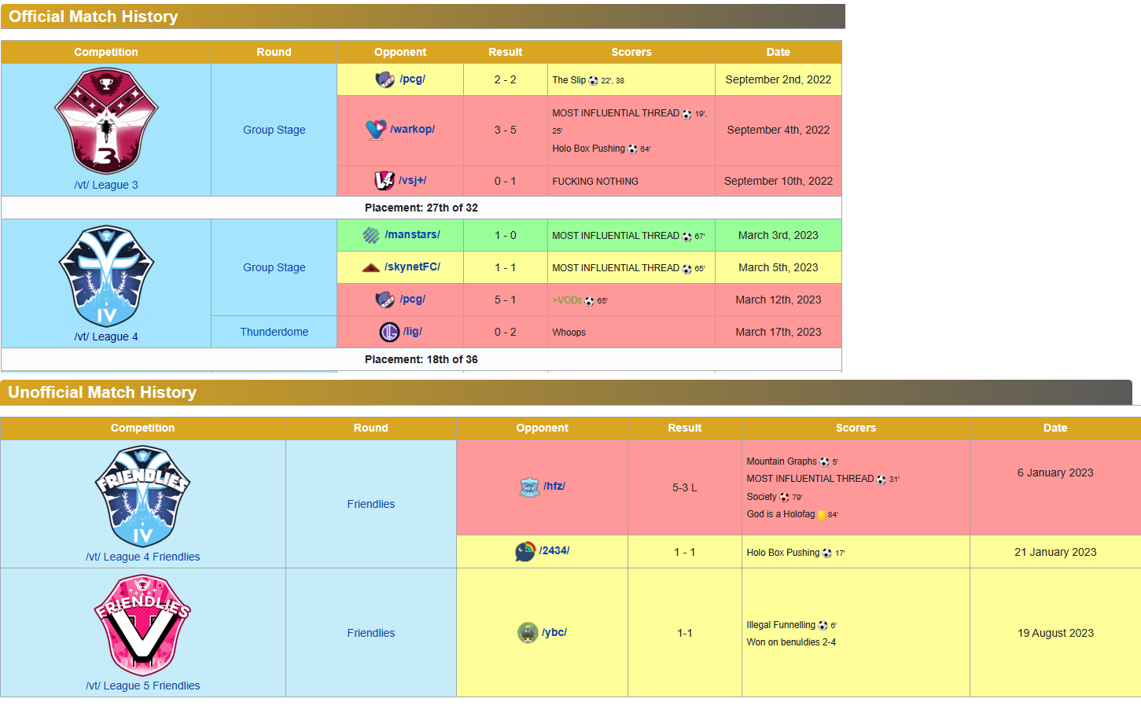Click the yellow card icon beside God is a Holofag

(x=822, y=515)
